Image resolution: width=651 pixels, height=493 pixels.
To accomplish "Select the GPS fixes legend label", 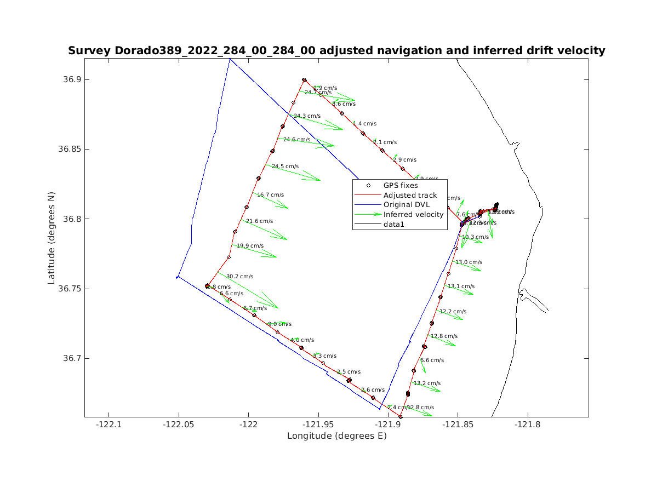I will click(400, 186).
